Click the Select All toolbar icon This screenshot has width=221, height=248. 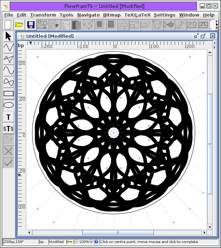point(42,25)
